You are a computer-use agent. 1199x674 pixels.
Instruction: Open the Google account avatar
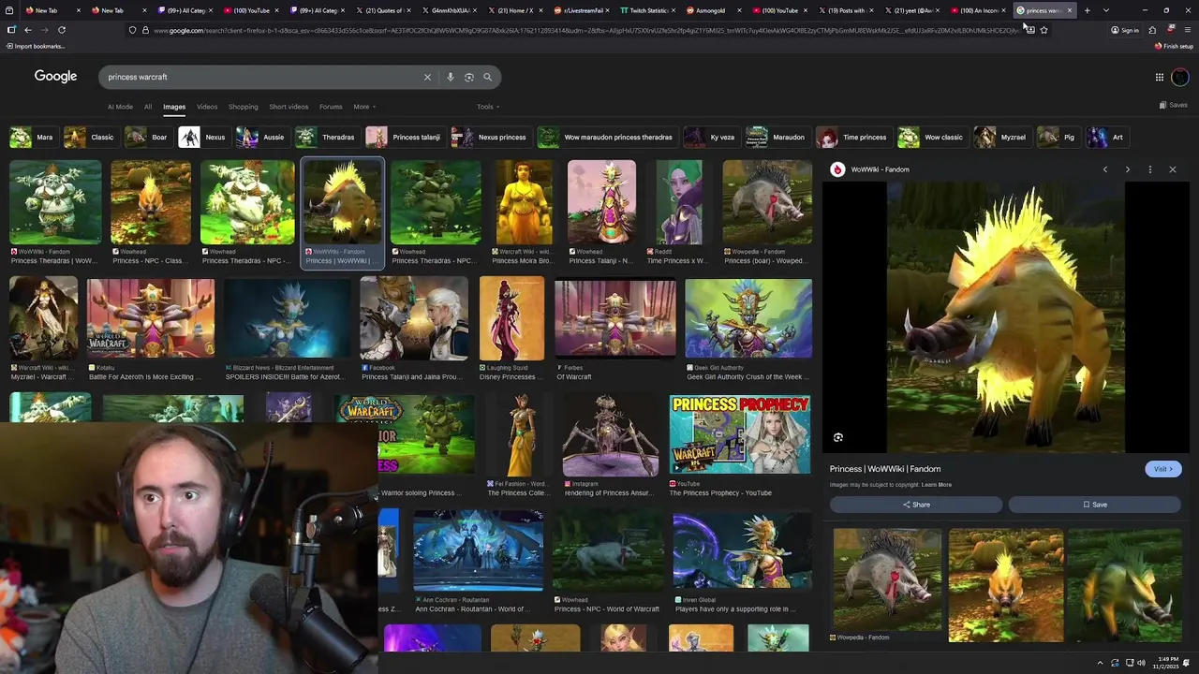pyautogui.click(x=1180, y=77)
